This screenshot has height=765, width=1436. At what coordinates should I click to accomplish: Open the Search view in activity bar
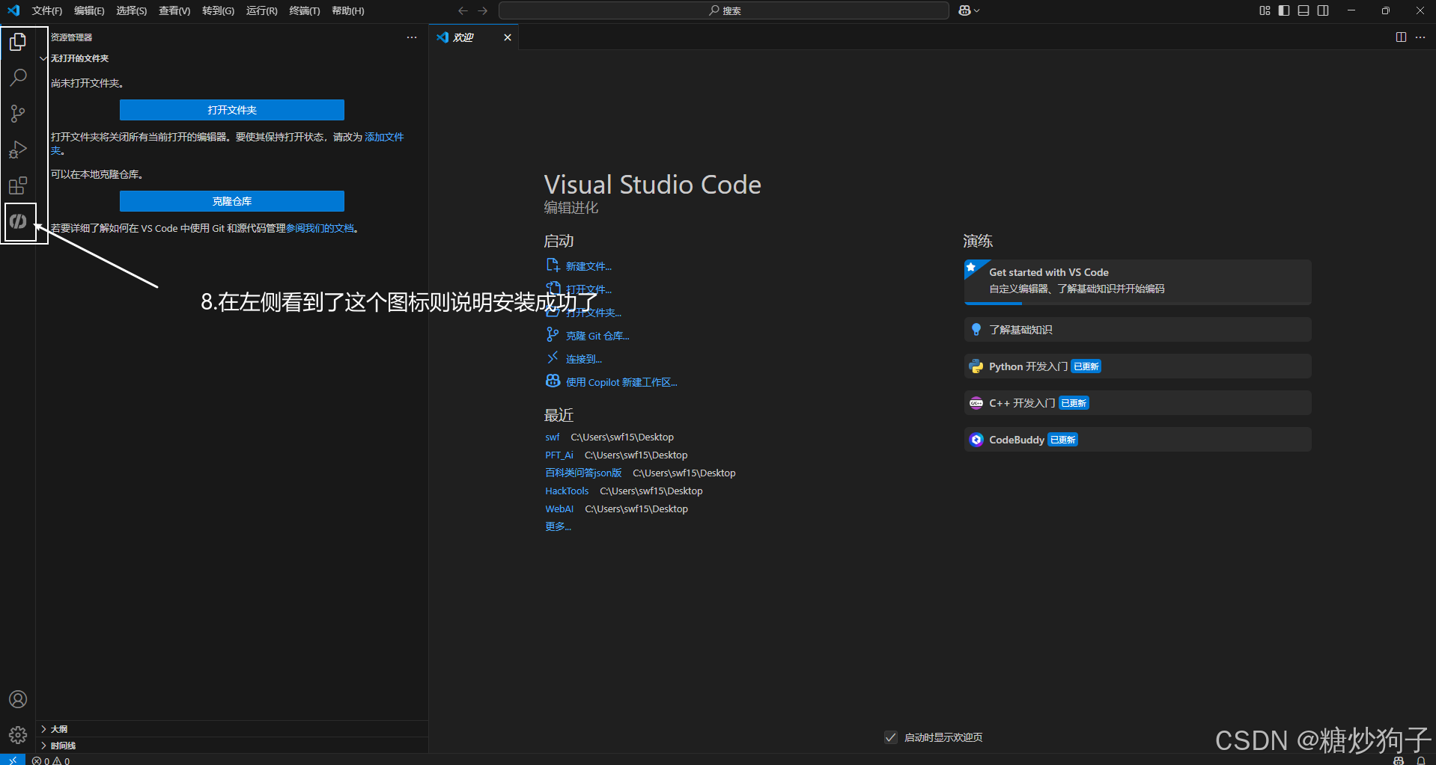coord(18,78)
